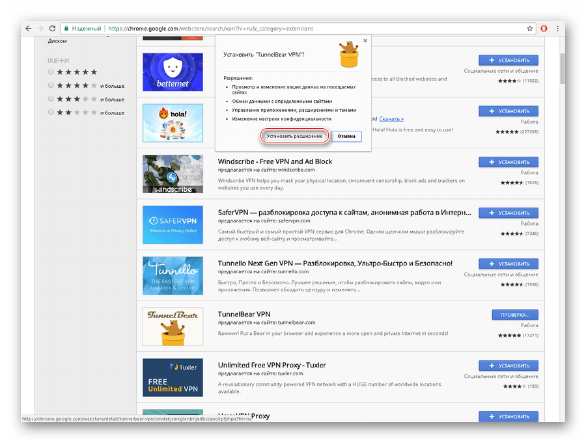
Task: Select the four stars and up filter
Action: (51, 85)
